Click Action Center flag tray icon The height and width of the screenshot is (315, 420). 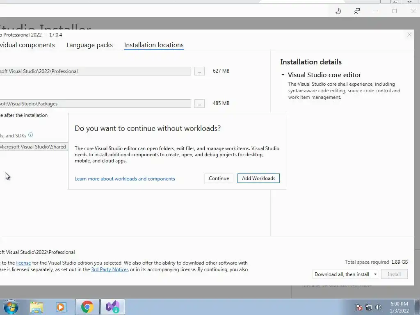coord(359,307)
